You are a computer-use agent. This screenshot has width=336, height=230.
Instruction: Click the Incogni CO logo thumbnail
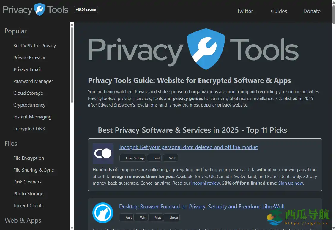(103, 153)
